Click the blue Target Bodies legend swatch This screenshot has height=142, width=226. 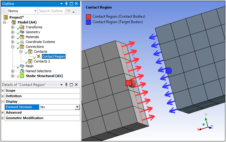(x=88, y=22)
